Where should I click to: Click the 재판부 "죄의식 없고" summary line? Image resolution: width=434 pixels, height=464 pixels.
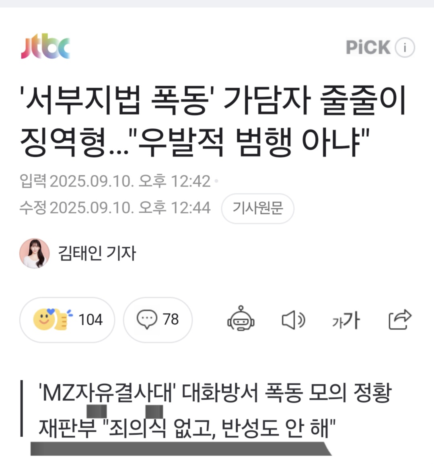pyautogui.click(x=187, y=428)
